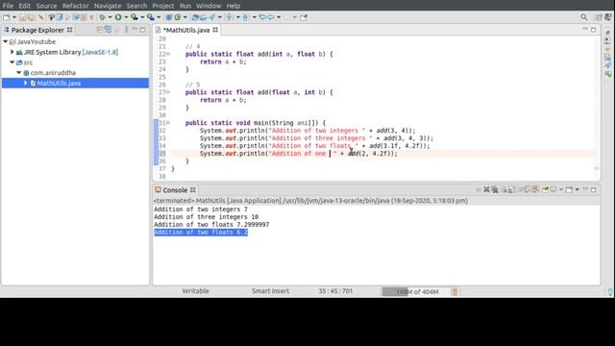Open Package Explorer View Menu
The height and width of the screenshot is (346, 615).
coord(126,30)
